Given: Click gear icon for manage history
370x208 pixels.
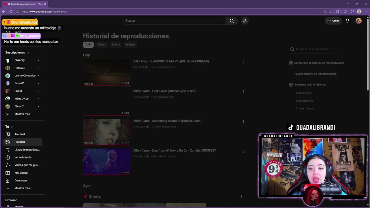Looking at the screenshot, I should coord(291,85).
